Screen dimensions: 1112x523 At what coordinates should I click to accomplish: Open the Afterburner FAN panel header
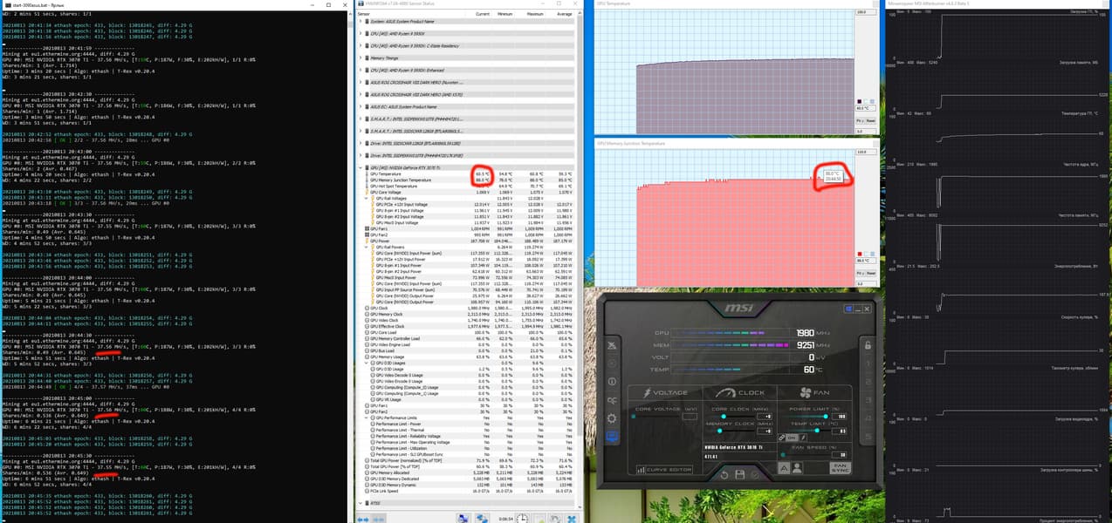pyautogui.click(x=814, y=392)
